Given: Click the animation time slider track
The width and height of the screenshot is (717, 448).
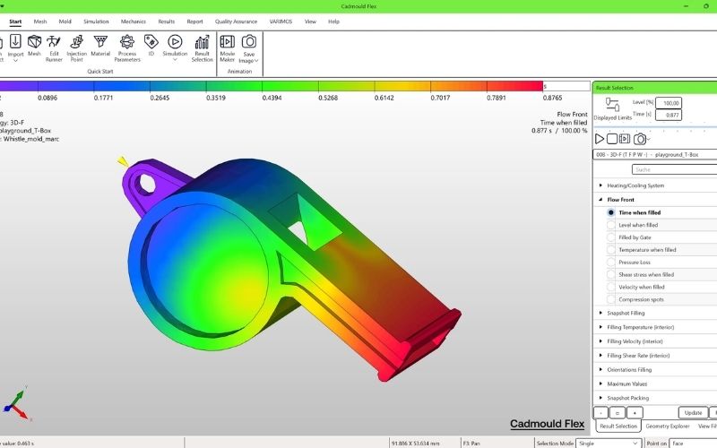Looking at the screenshot, I should pos(655,127).
